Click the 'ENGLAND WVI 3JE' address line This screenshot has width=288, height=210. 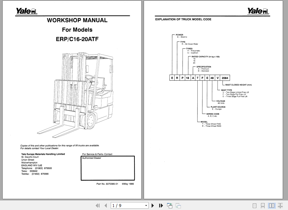coord(32,166)
